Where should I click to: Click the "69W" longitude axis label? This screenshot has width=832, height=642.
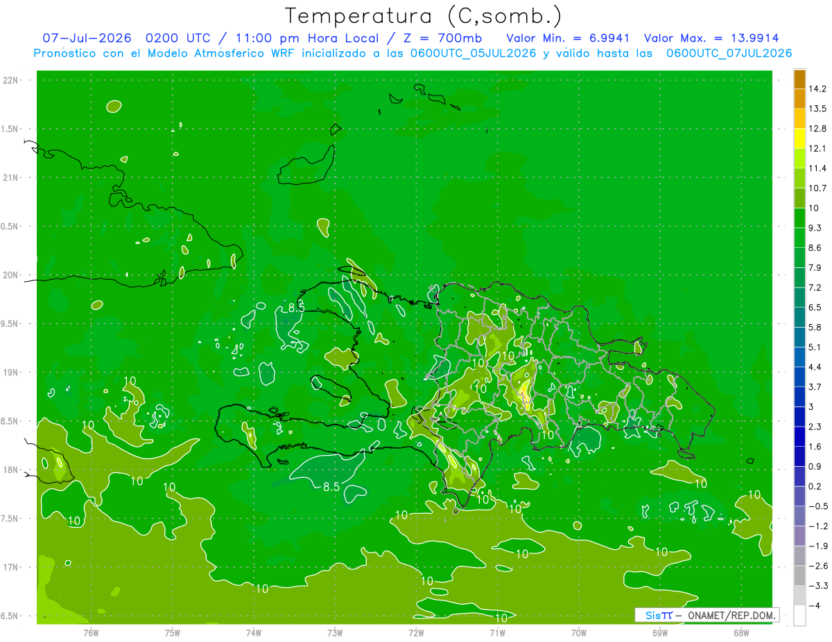click(x=659, y=632)
